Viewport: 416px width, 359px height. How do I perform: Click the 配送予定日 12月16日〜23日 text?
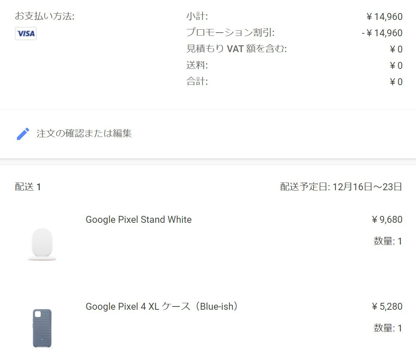[x=341, y=187]
